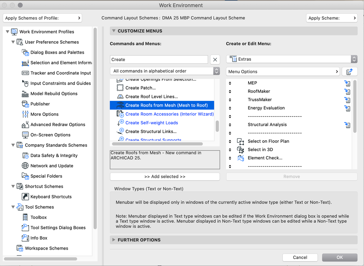Click the Selection and Element Information icon

pyautogui.click(x=25, y=63)
